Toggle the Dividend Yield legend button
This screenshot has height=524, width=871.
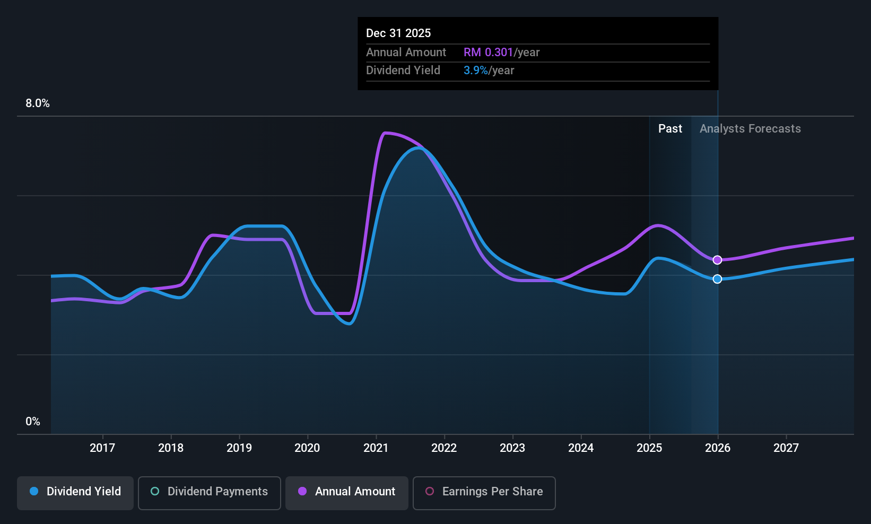click(x=75, y=493)
